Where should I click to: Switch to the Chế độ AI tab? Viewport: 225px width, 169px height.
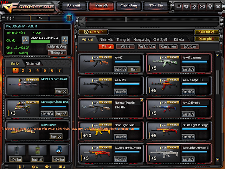coord(160,39)
